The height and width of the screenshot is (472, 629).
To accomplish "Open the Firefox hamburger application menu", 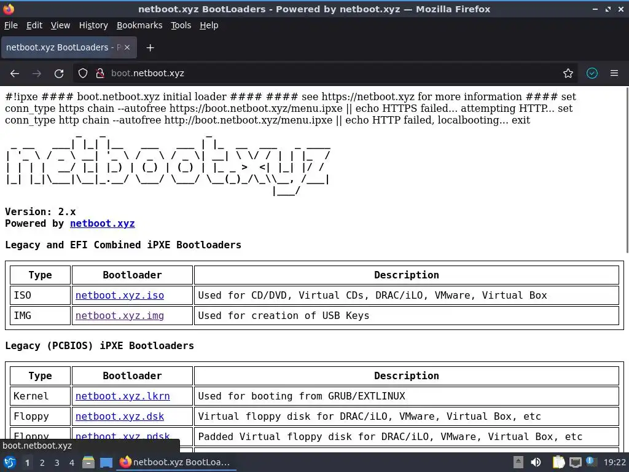I will tap(614, 73).
